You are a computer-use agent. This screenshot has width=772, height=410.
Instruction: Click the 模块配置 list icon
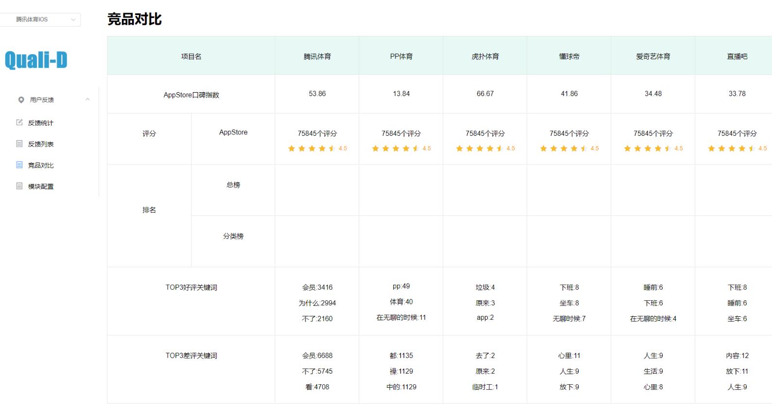(x=19, y=186)
